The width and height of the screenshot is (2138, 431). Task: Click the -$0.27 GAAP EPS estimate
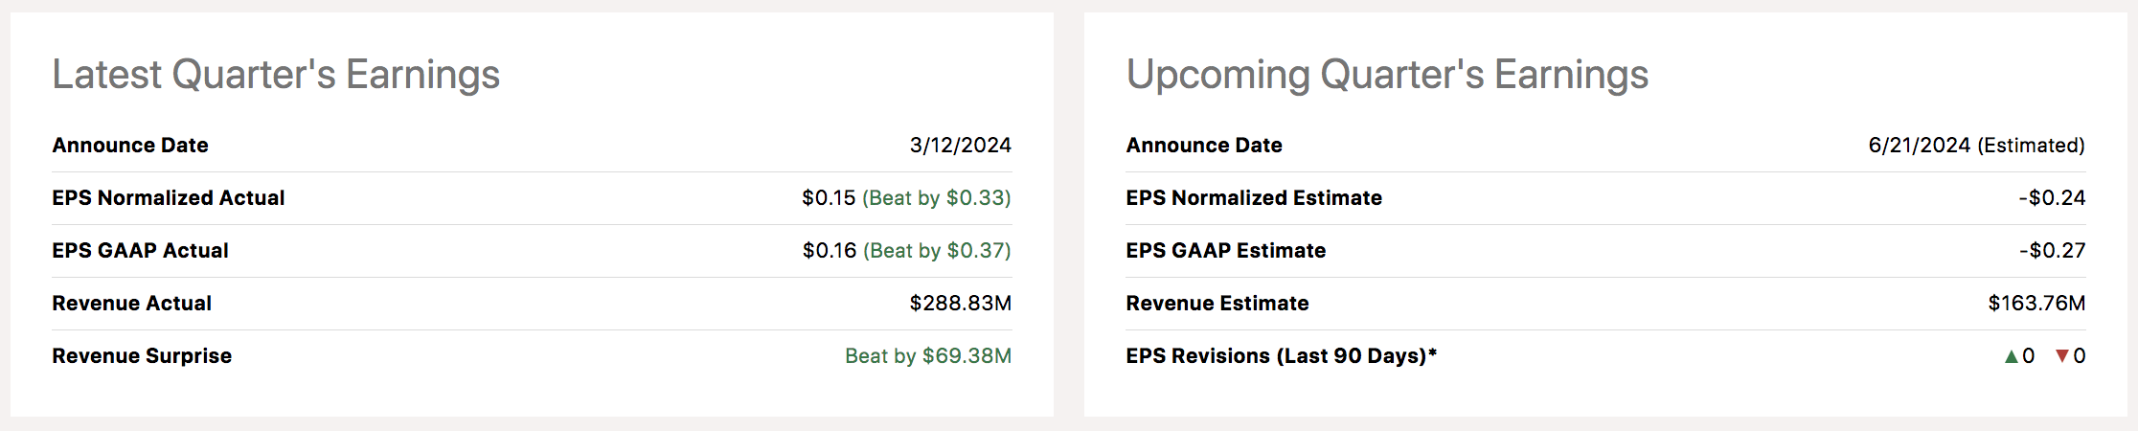pyautogui.click(x=2052, y=251)
